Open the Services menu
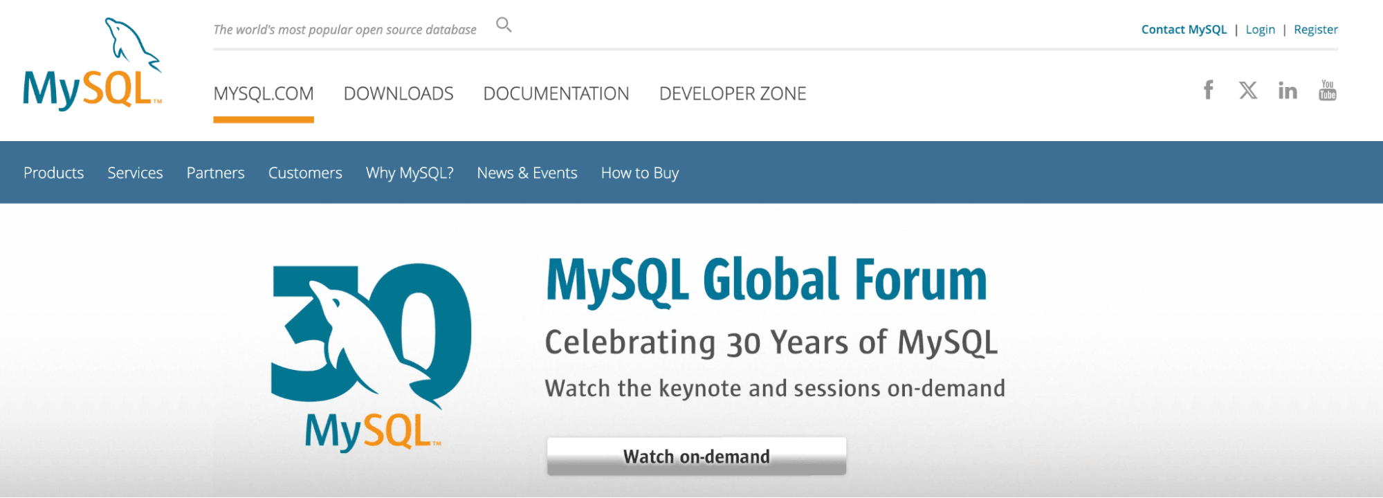Viewport: 1383px width, 498px height. pyautogui.click(x=135, y=173)
